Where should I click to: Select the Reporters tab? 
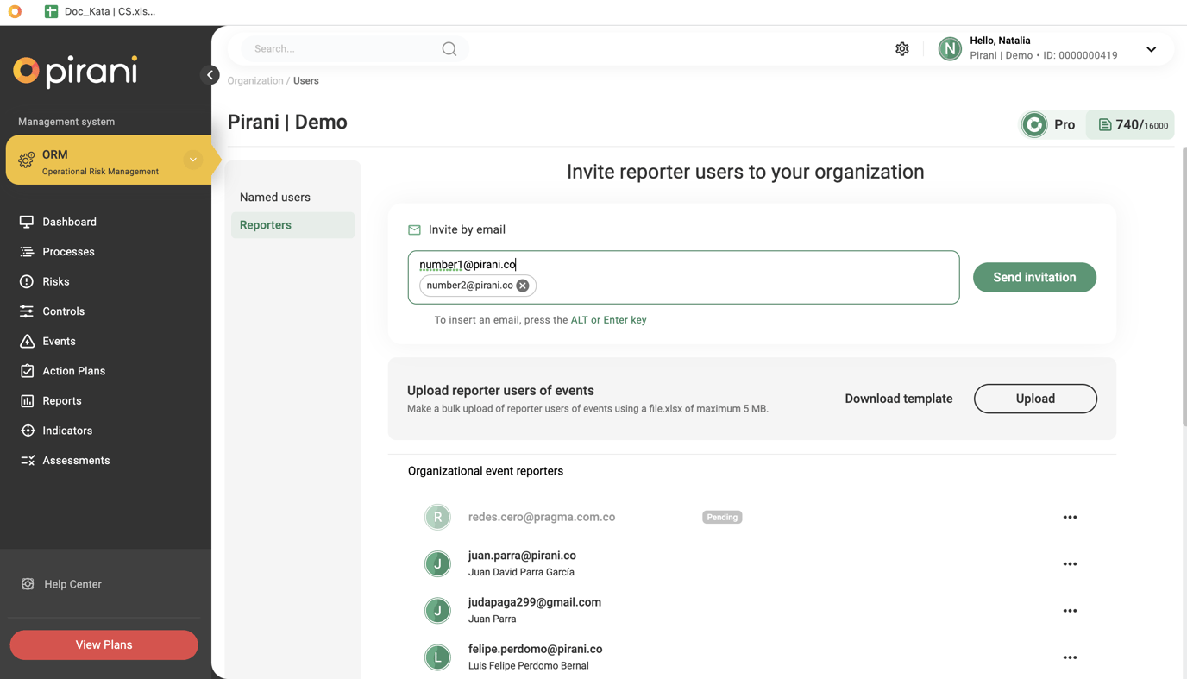(x=265, y=224)
